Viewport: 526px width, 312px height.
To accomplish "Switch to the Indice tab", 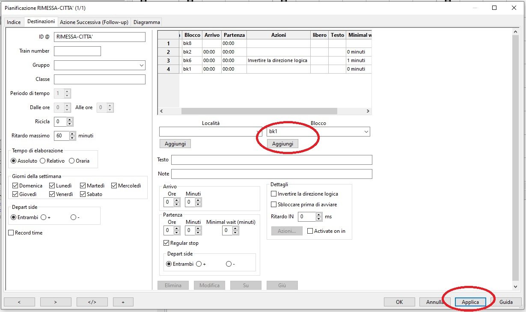I will coord(14,22).
